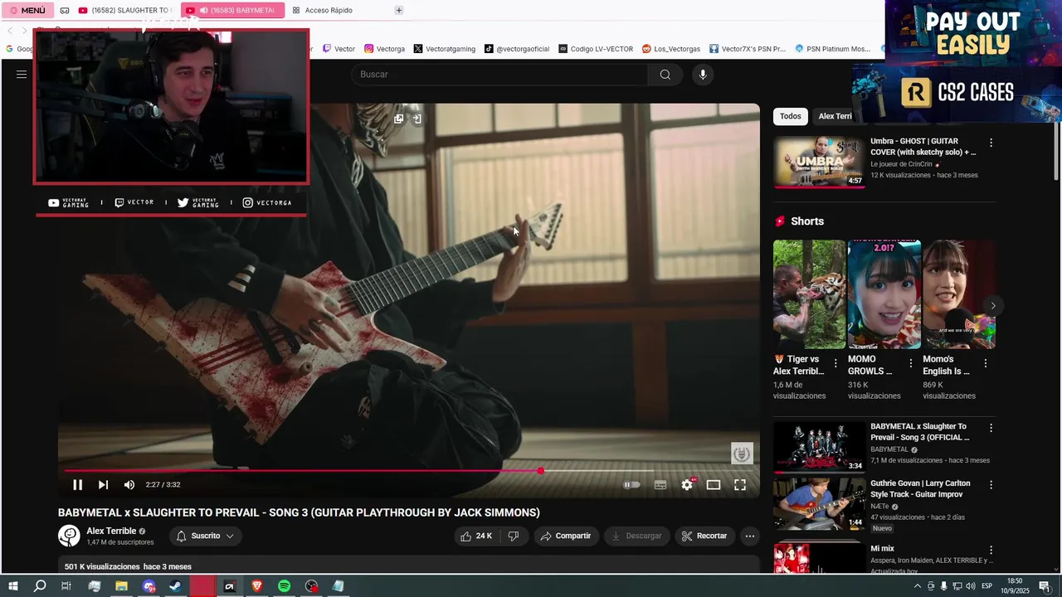Image resolution: width=1062 pixels, height=597 pixels.
Task: Open the video settings gear
Action: click(x=687, y=485)
